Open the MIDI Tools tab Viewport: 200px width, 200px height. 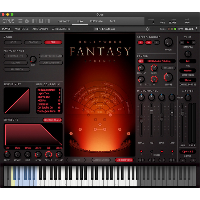tap(21, 29)
